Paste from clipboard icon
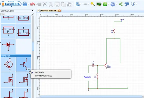This screenshot has width=144, height=98. [63, 4]
